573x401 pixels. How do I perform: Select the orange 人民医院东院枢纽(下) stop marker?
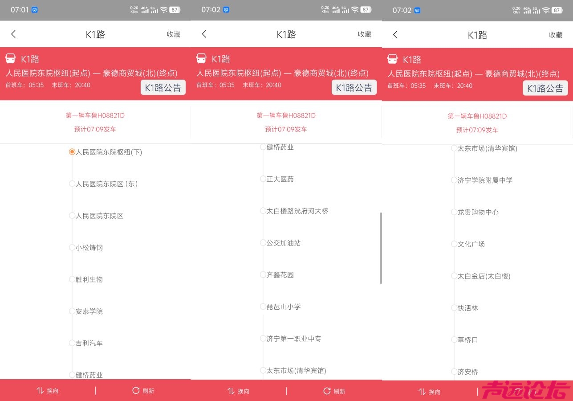point(72,152)
